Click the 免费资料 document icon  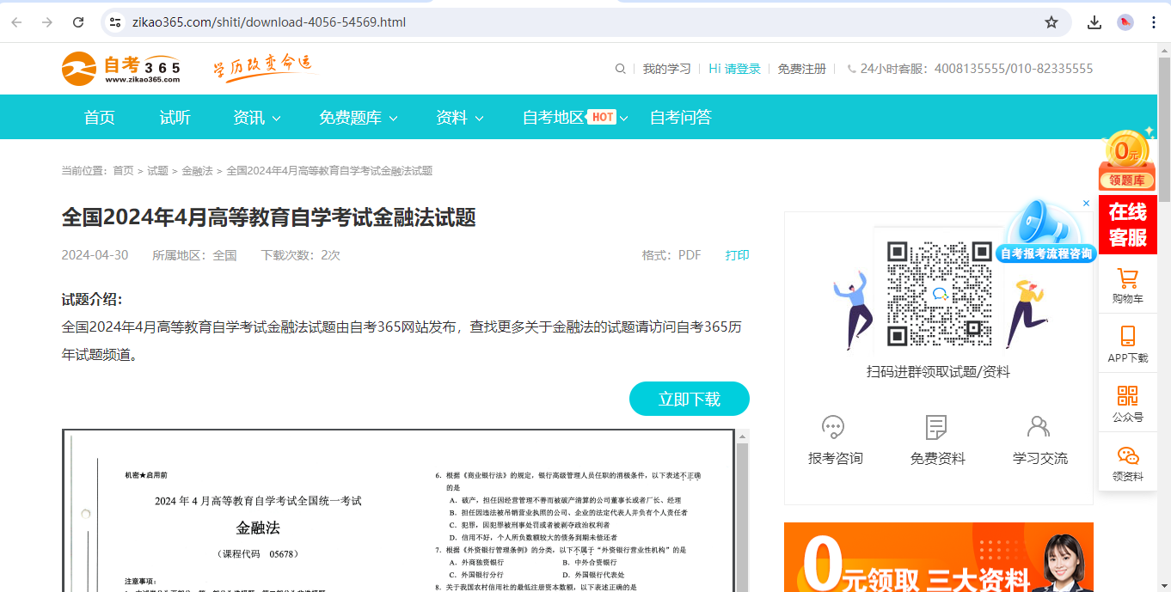(936, 427)
